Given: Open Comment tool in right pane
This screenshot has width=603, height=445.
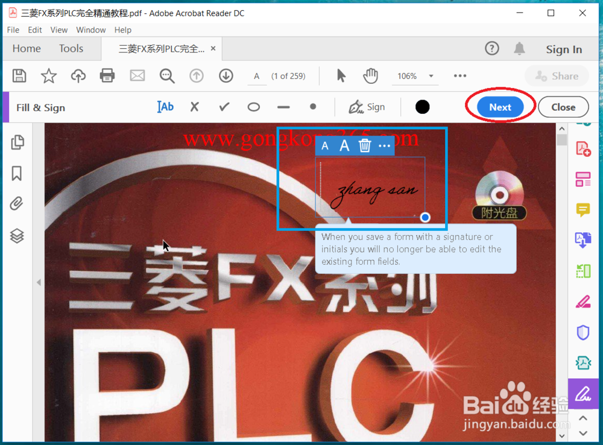Looking at the screenshot, I should (583, 210).
